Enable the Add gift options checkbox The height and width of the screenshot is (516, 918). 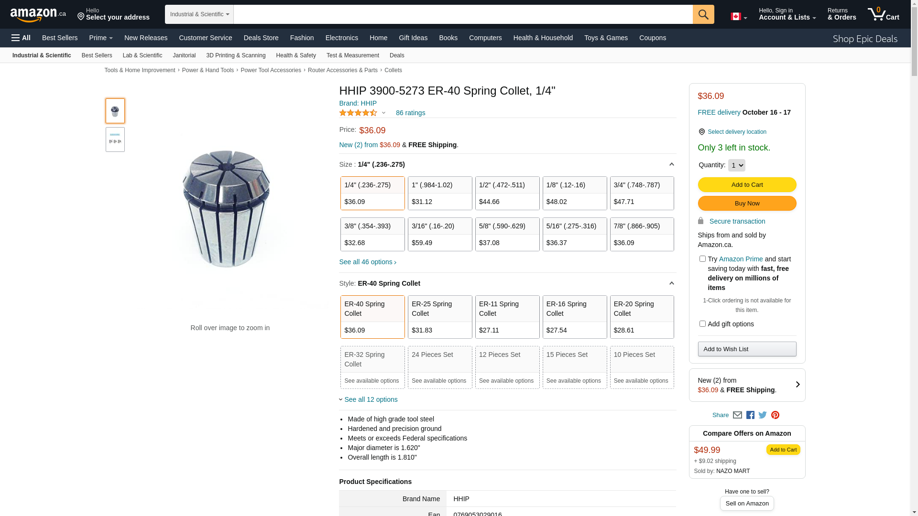click(702, 324)
